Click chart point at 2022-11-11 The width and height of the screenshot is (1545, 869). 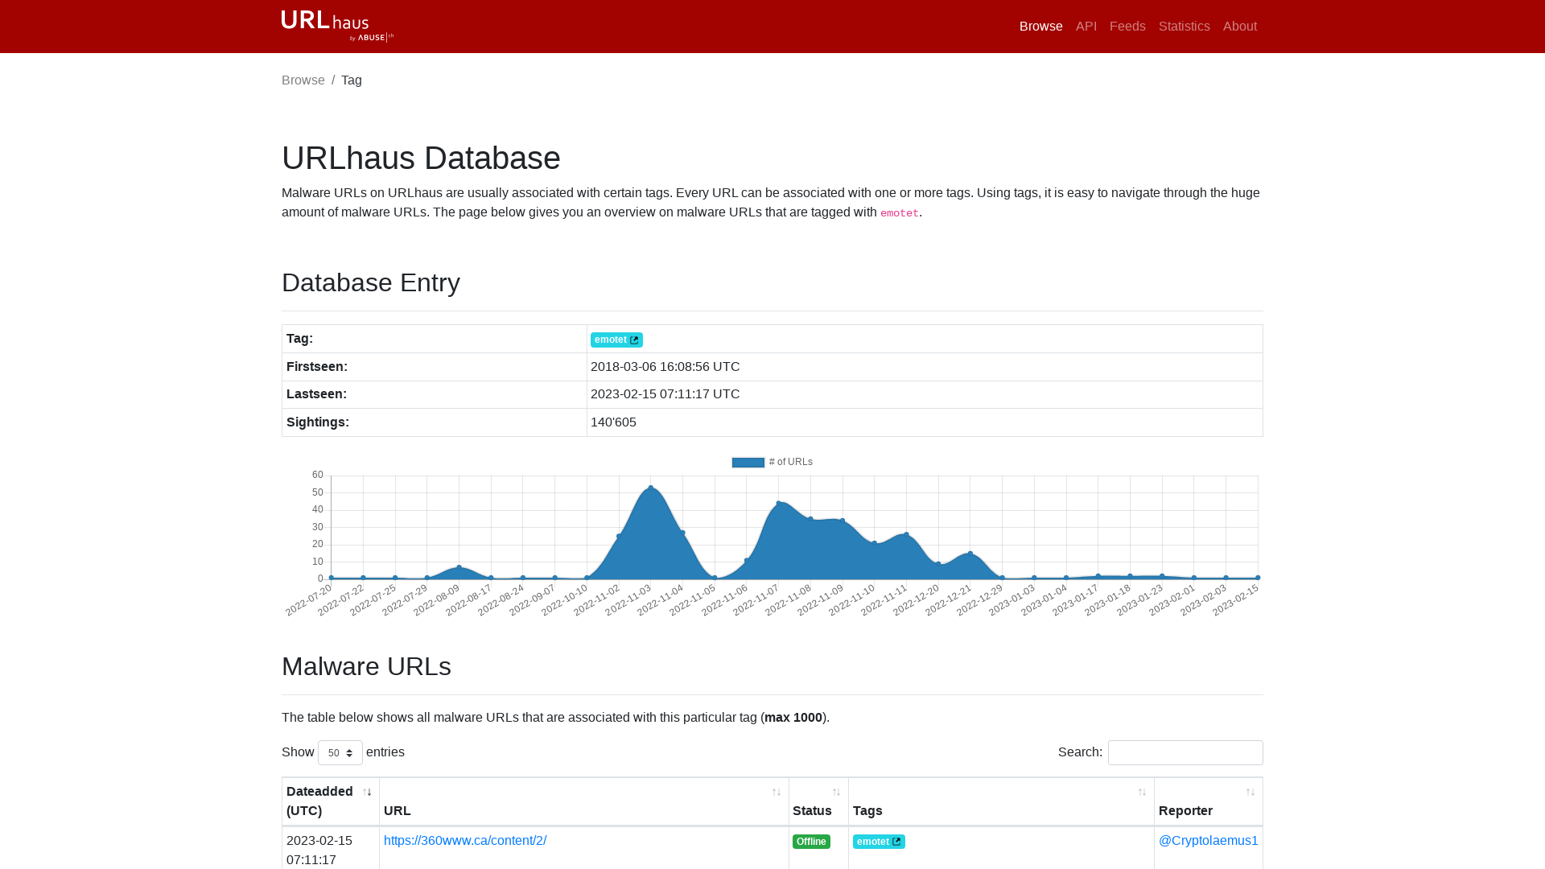tap(906, 535)
